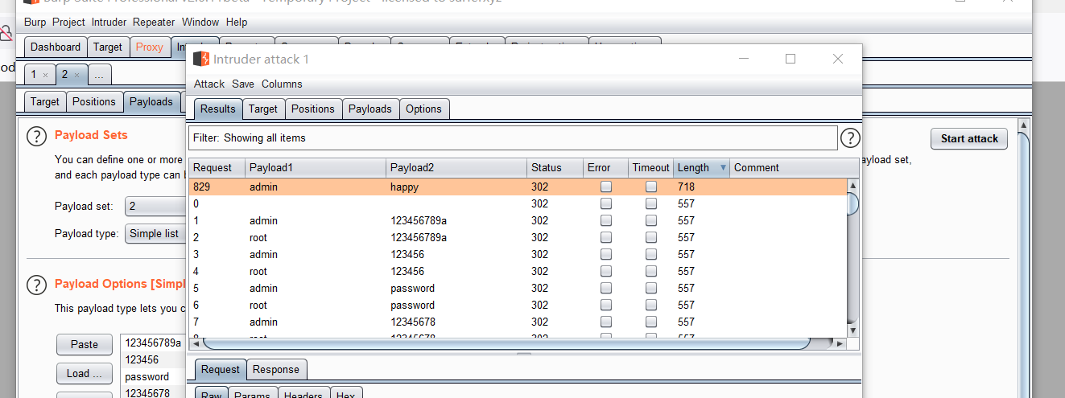Viewport: 1065px width, 398px height.
Task: Select 123456789a in the payload list
Action: pos(153,343)
